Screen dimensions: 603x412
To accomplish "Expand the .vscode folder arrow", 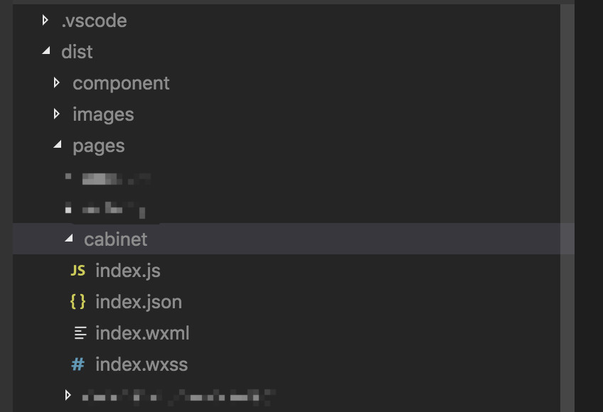I will click(x=46, y=20).
